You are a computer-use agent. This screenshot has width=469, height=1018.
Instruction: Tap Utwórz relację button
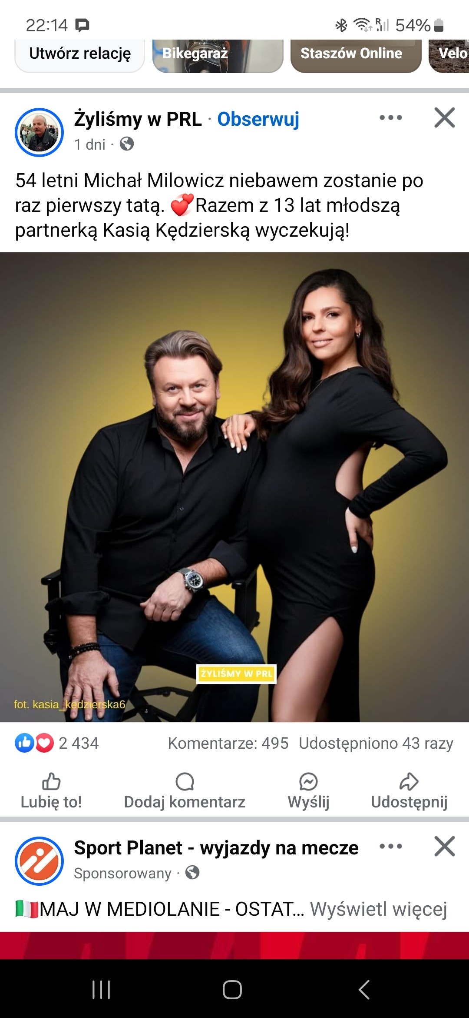tap(80, 55)
